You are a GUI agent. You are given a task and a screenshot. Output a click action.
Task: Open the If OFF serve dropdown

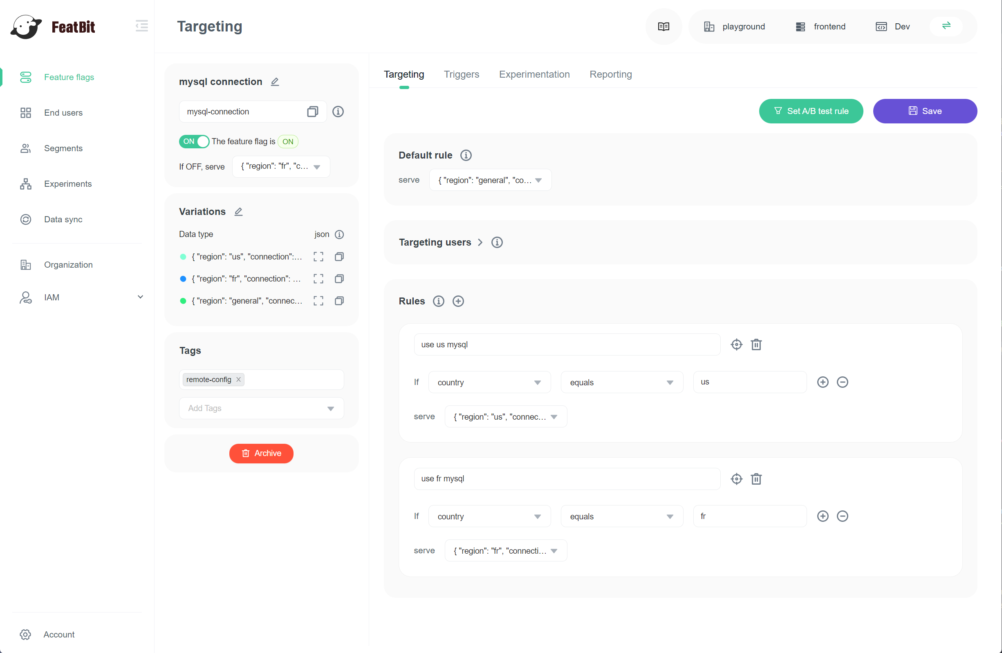click(x=281, y=167)
